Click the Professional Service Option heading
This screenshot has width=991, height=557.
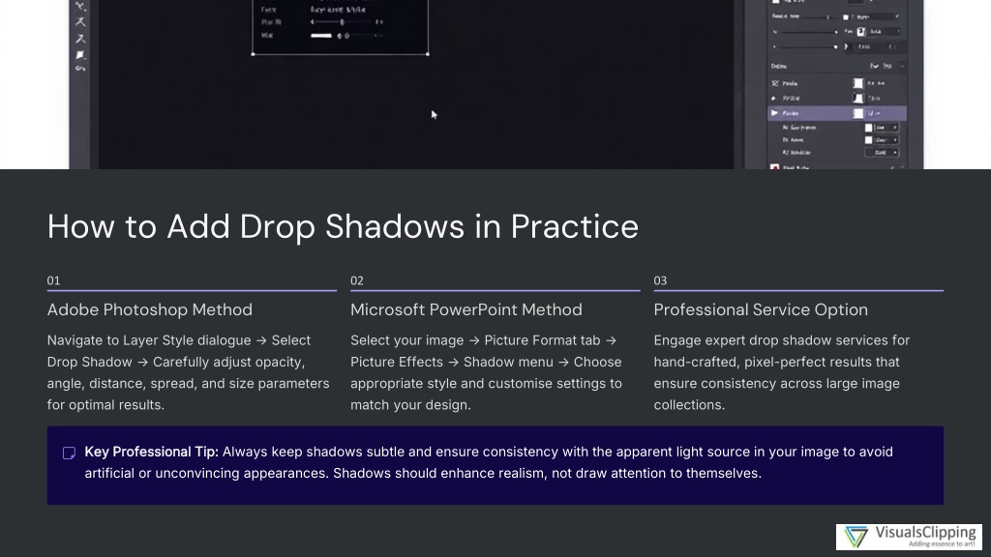pyautogui.click(x=760, y=309)
